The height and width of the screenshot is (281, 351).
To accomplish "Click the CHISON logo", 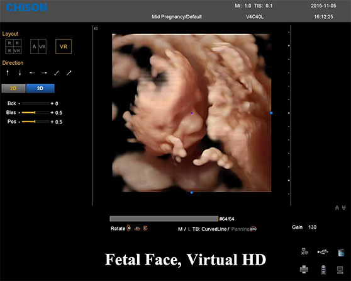I will (x=26, y=8).
